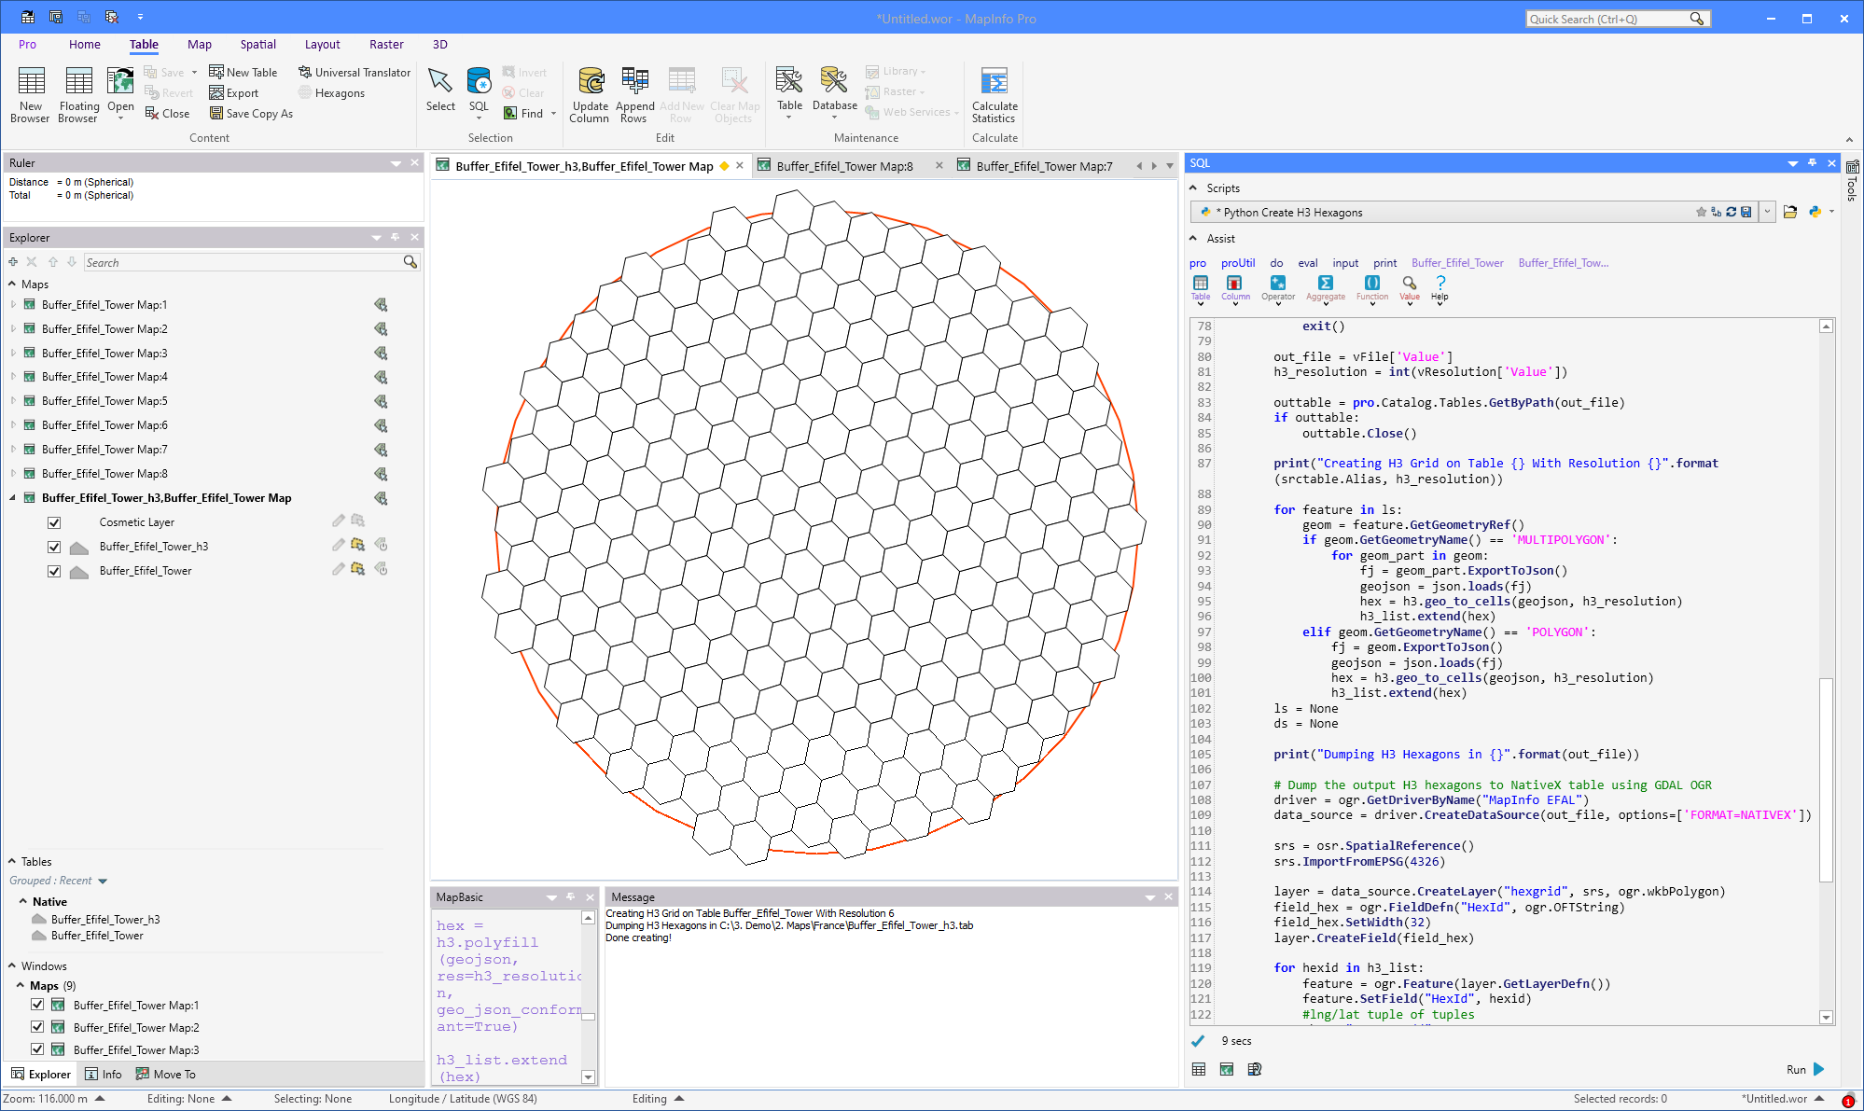This screenshot has width=1864, height=1111.
Task: Click Save Copy As button
Action: tap(251, 114)
